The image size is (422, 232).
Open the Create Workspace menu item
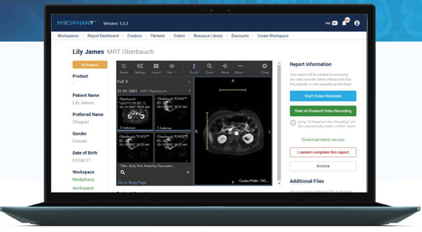273,36
